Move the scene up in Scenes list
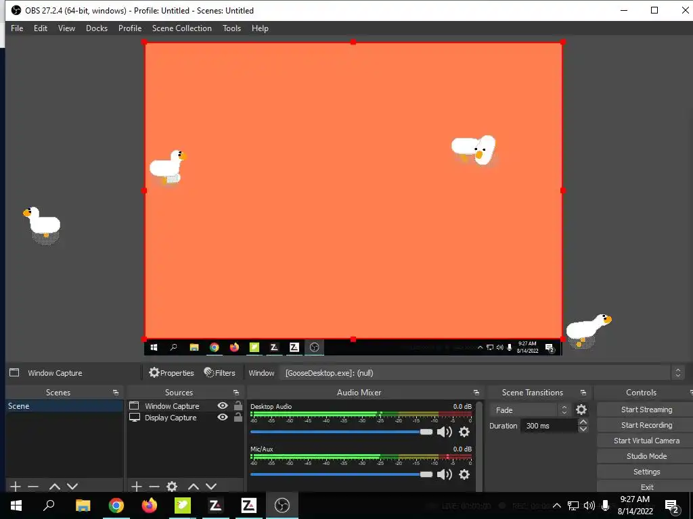This screenshot has width=693, height=519. (x=55, y=487)
